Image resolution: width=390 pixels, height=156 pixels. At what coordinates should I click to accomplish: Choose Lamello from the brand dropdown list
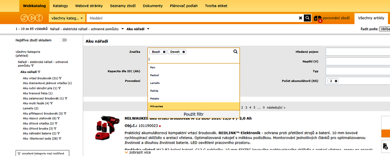194,83
